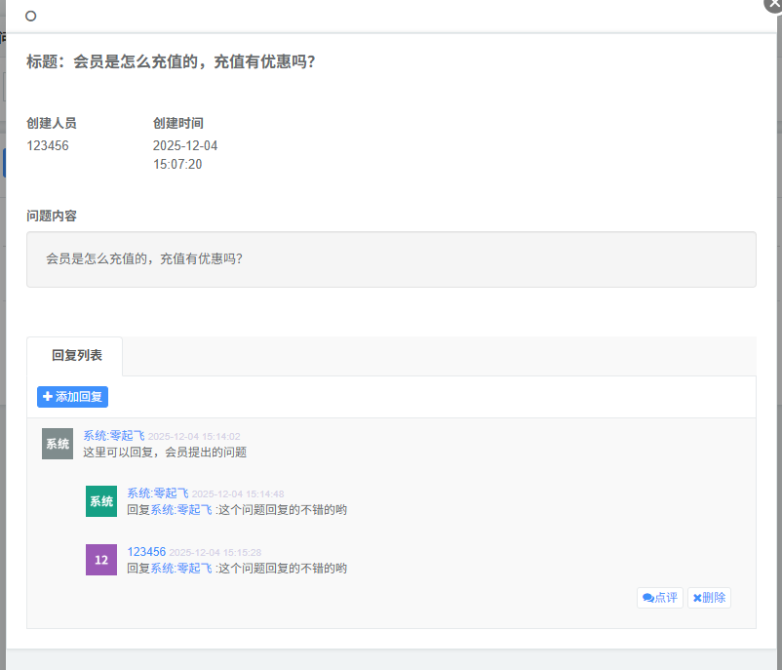
Task: Click the X icon inside 删除 button
Action: pyautogui.click(x=698, y=598)
